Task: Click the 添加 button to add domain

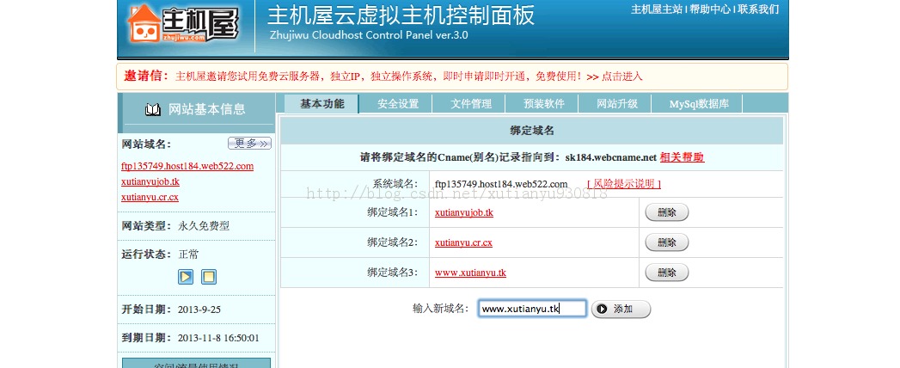Action: coord(621,309)
